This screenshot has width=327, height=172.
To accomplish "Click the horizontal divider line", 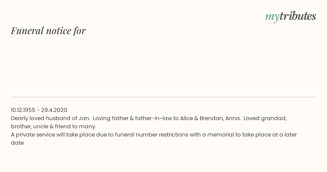I will 163,97.
